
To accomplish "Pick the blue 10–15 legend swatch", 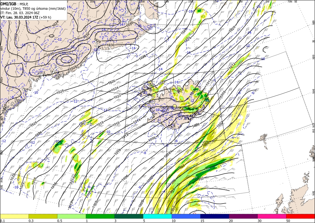I will 186,216.
